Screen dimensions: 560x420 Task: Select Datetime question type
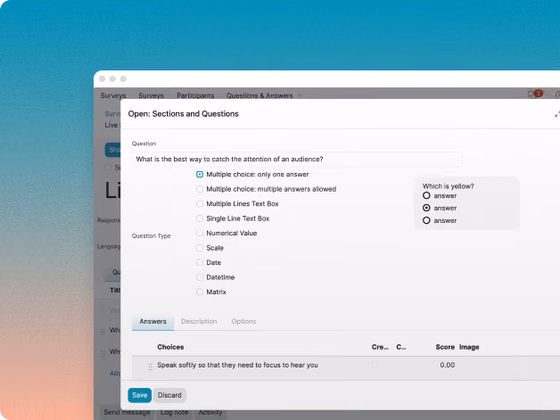[200, 277]
